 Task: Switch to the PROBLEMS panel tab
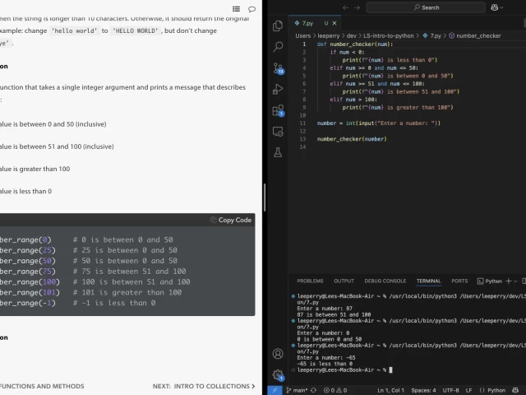tap(310, 281)
